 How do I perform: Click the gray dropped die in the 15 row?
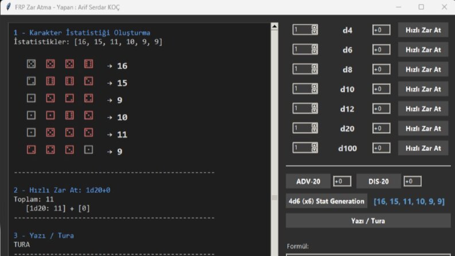point(32,81)
